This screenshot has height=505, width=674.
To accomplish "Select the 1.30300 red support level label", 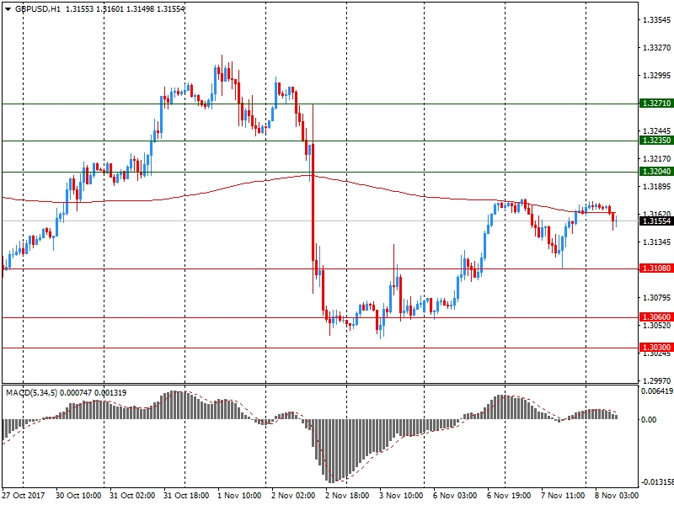I will tap(656, 348).
